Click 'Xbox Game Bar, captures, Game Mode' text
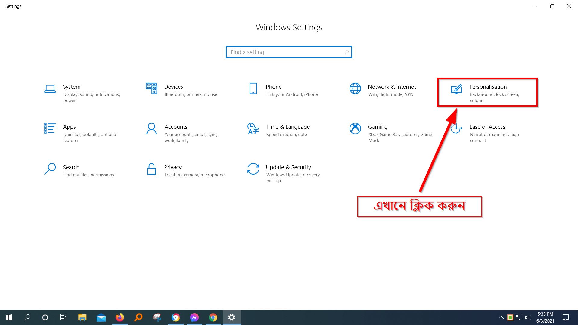 pyautogui.click(x=400, y=138)
